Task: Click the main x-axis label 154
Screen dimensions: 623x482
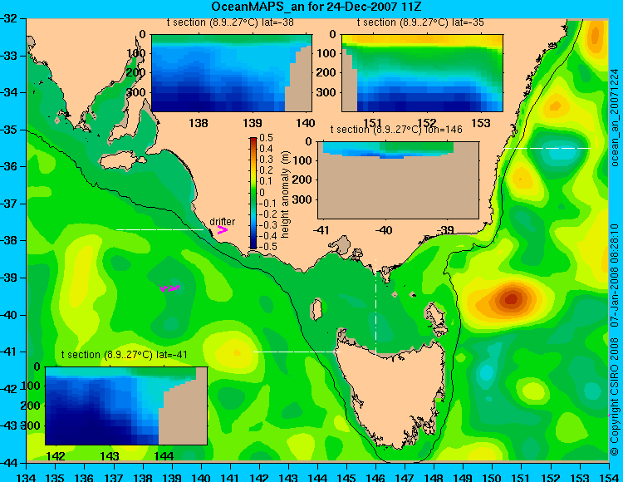Action: tap(608, 478)
